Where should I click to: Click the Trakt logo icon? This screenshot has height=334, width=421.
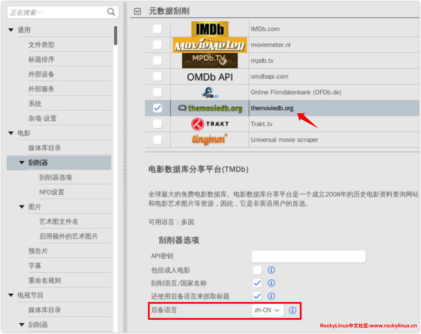[198, 124]
